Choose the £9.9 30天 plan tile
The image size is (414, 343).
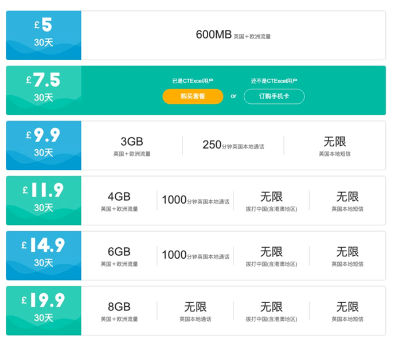tap(44, 145)
